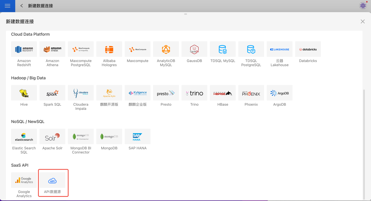This screenshot has width=371, height=201.
Task: Click the vertical scrollbar of the list
Action: tap(364, 144)
